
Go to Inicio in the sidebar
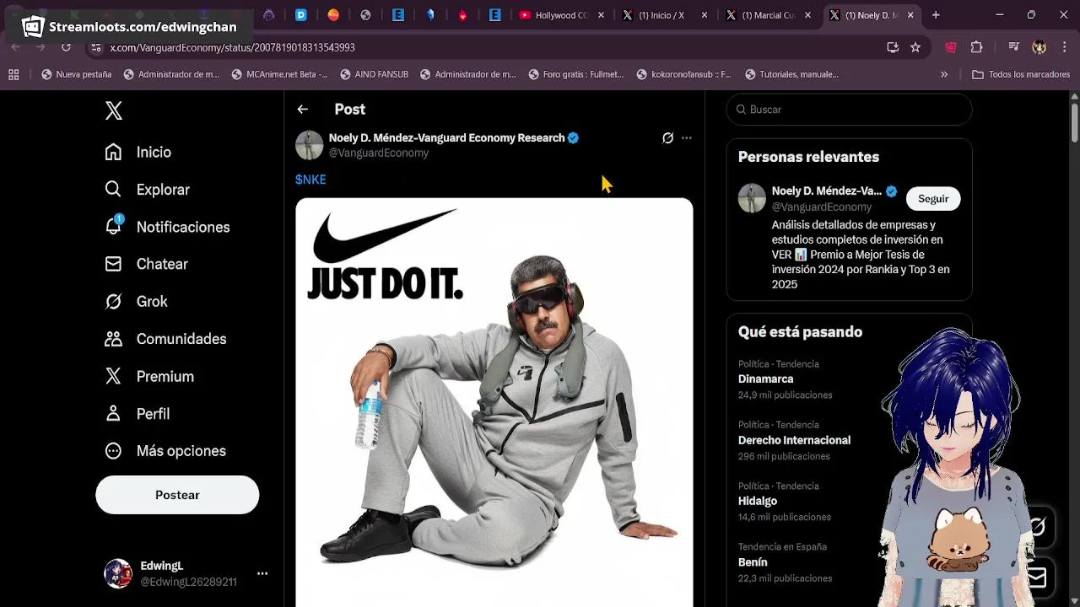coord(138,152)
